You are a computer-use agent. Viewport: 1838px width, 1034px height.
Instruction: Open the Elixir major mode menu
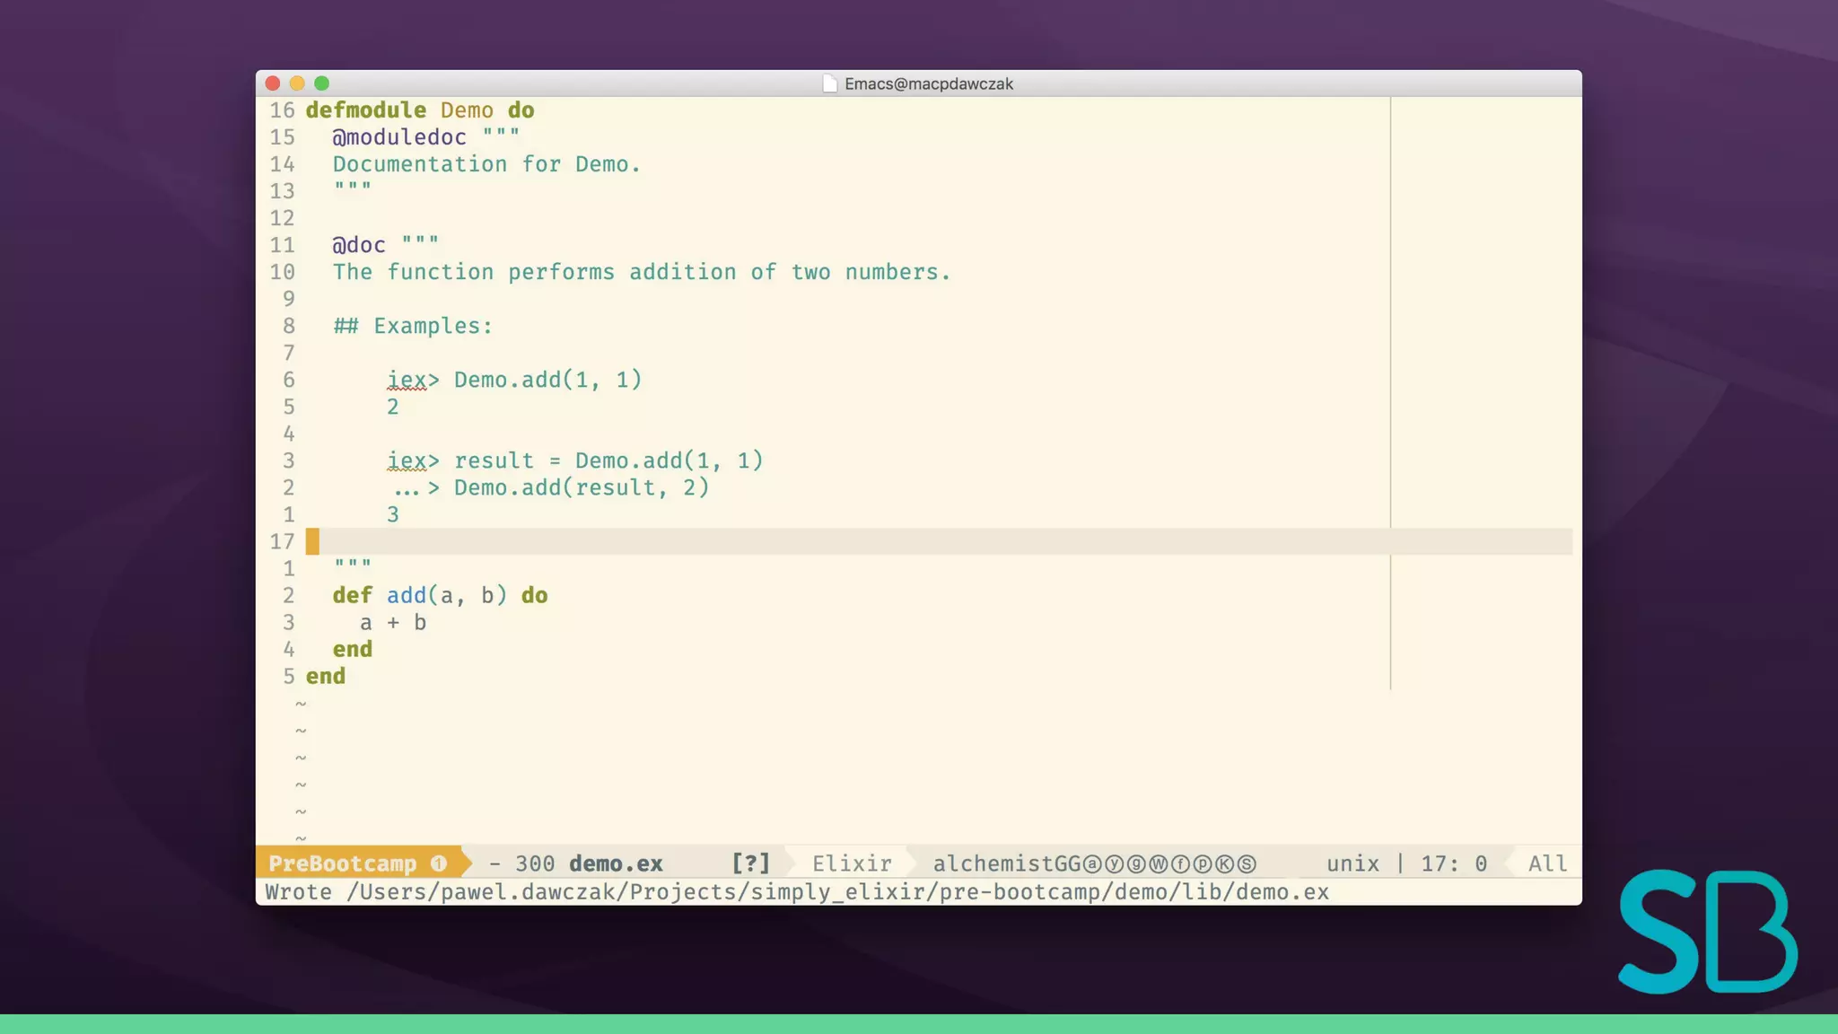pyautogui.click(x=852, y=863)
